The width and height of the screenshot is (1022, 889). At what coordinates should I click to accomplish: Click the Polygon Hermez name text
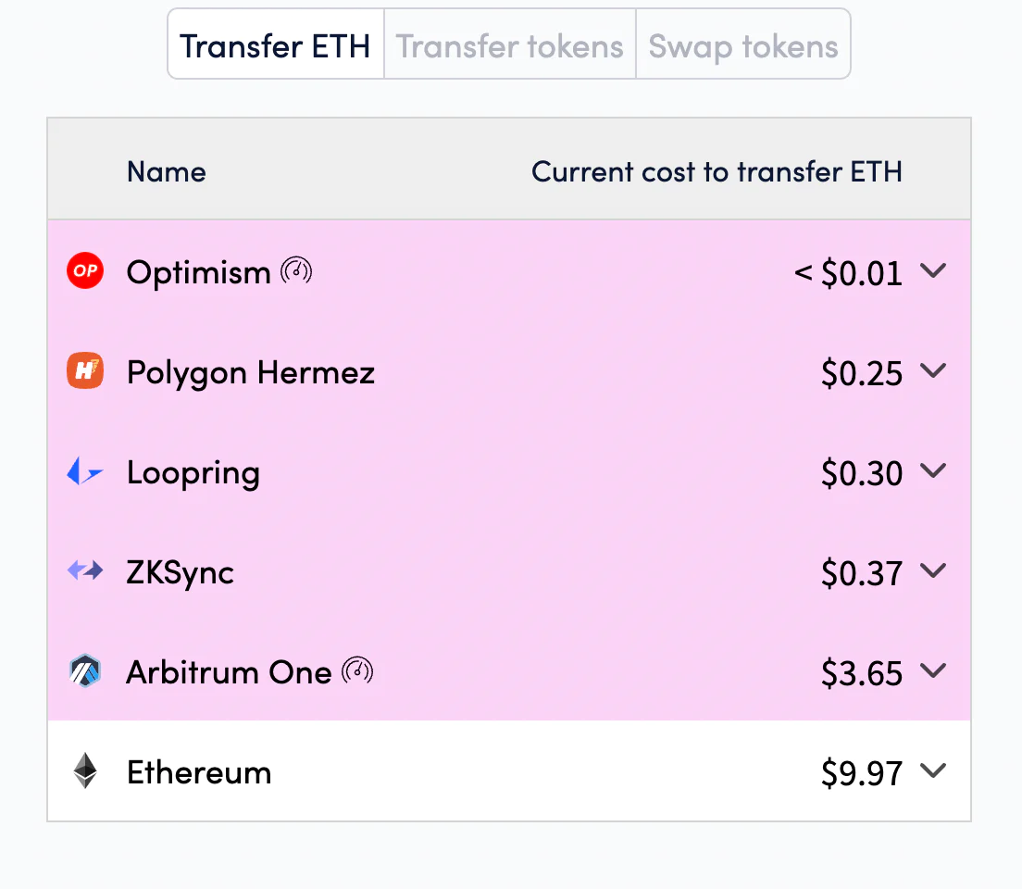tap(251, 373)
